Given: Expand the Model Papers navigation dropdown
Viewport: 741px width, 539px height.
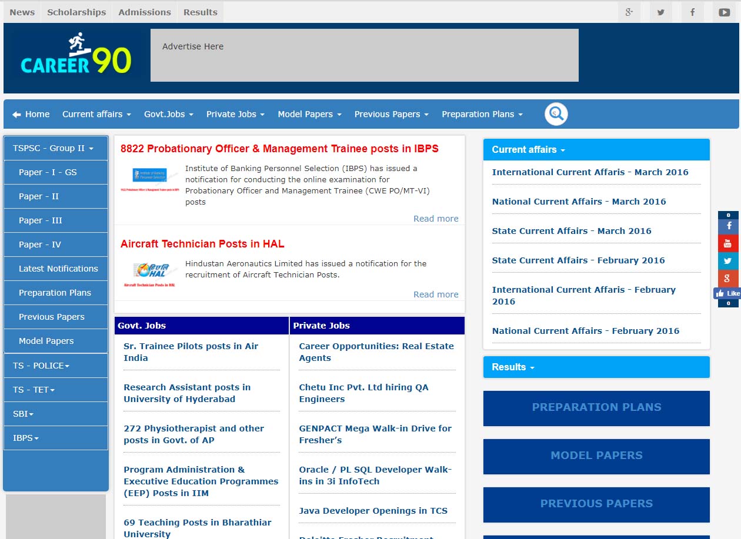Looking at the screenshot, I should [309, 114].
